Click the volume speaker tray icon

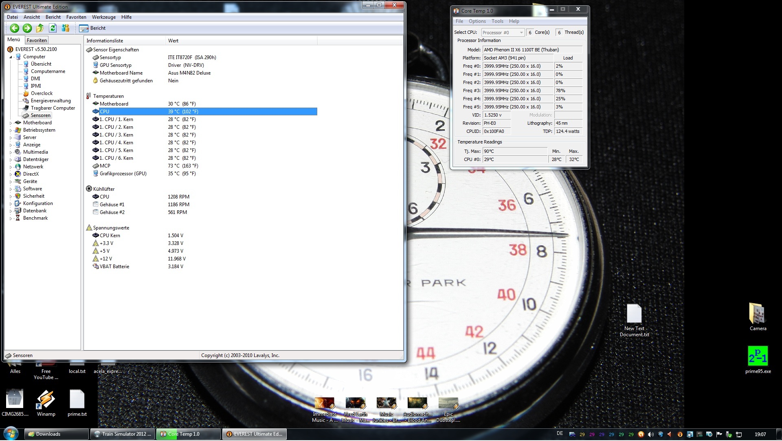[650, 434]
